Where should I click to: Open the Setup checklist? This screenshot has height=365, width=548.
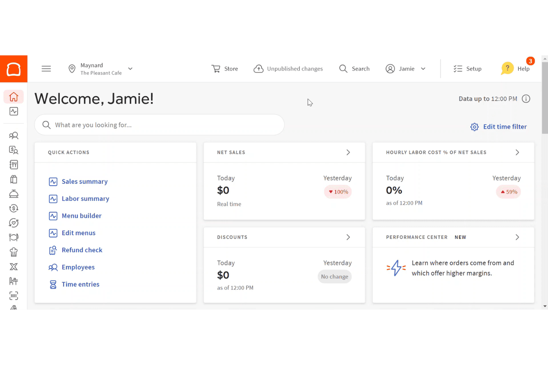pyautogui.click(x=467, y=69)
